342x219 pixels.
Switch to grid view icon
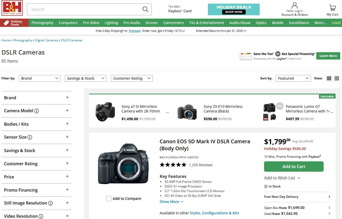(337, 78)
